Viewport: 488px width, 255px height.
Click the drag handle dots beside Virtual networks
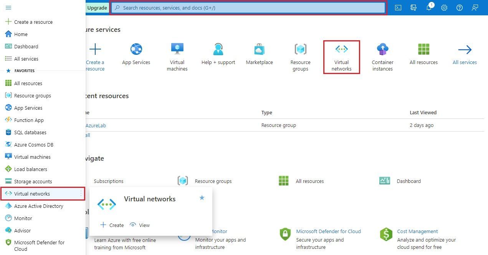click(x=81, y=194)
